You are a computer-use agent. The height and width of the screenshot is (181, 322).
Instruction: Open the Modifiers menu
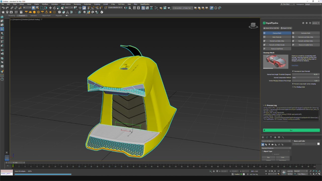point(45,4)
